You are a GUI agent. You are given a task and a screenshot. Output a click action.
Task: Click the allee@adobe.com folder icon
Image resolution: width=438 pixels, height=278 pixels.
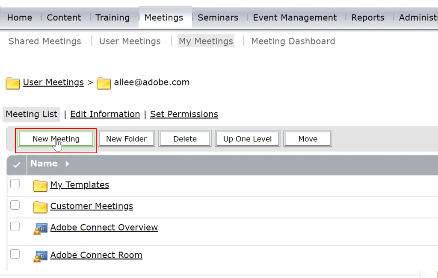coord(104,83)
